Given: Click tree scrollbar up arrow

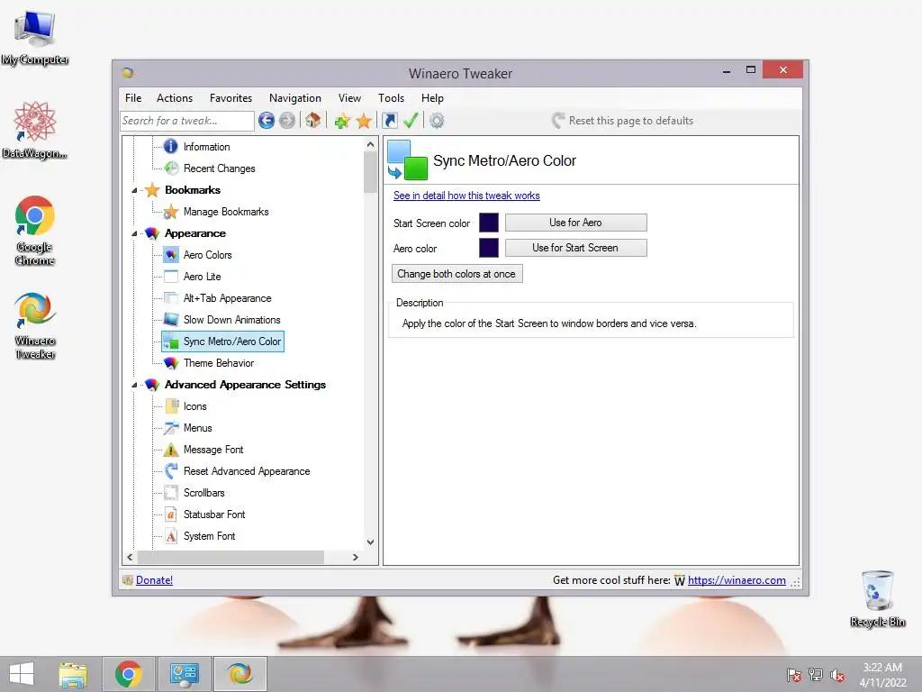Looking at the screenshot, I should point(370,144).
